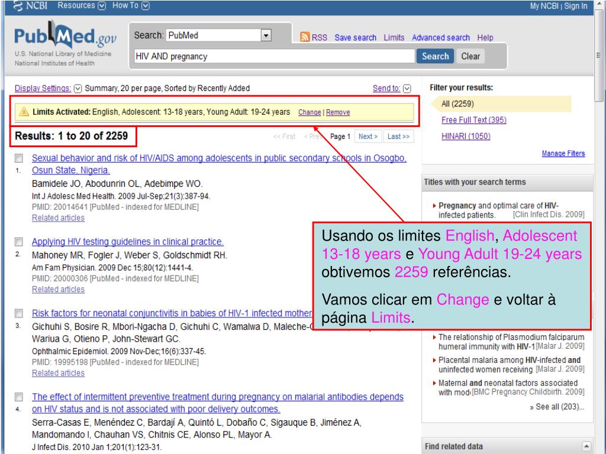Open Related articles under Gichuhi S entry
The width and height of the screenshot is (606, 454).
coord(58,373)
